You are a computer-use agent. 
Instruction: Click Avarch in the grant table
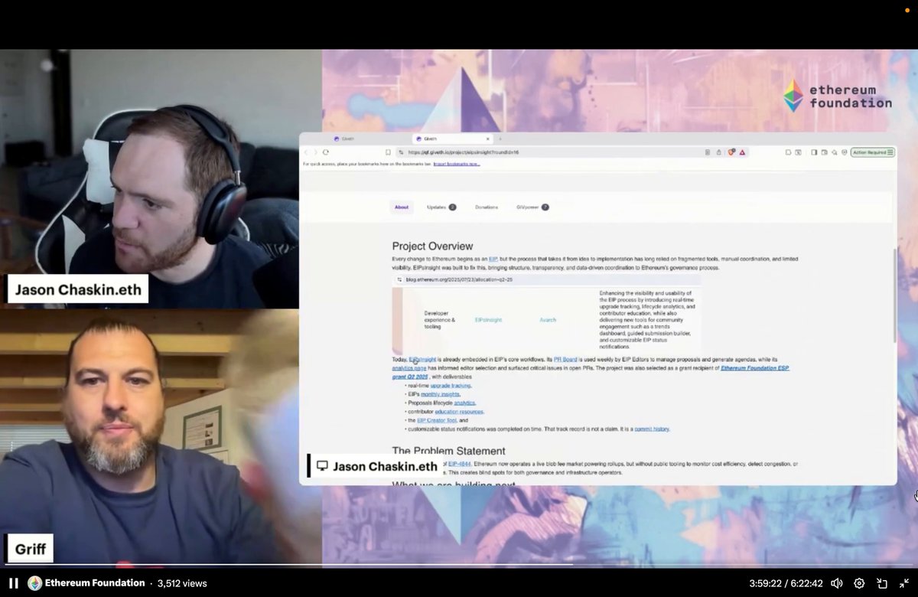click(x=548, y=320)
